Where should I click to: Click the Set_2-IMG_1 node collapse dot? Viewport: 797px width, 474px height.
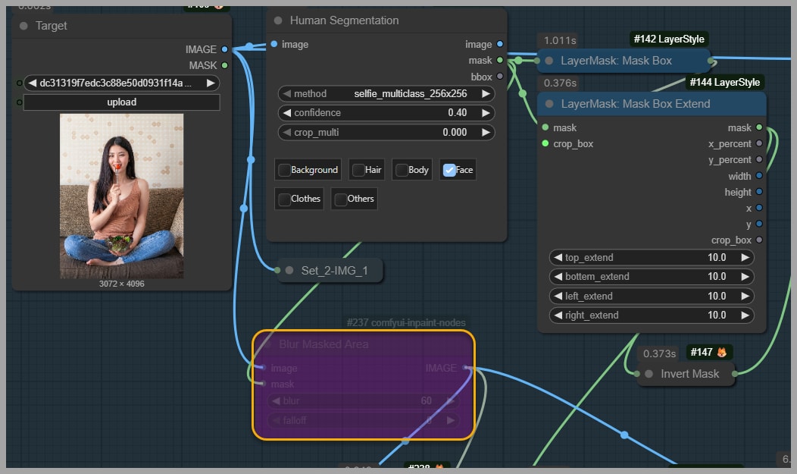tap(289, 270)
